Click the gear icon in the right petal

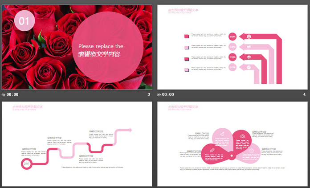point(252,151)
